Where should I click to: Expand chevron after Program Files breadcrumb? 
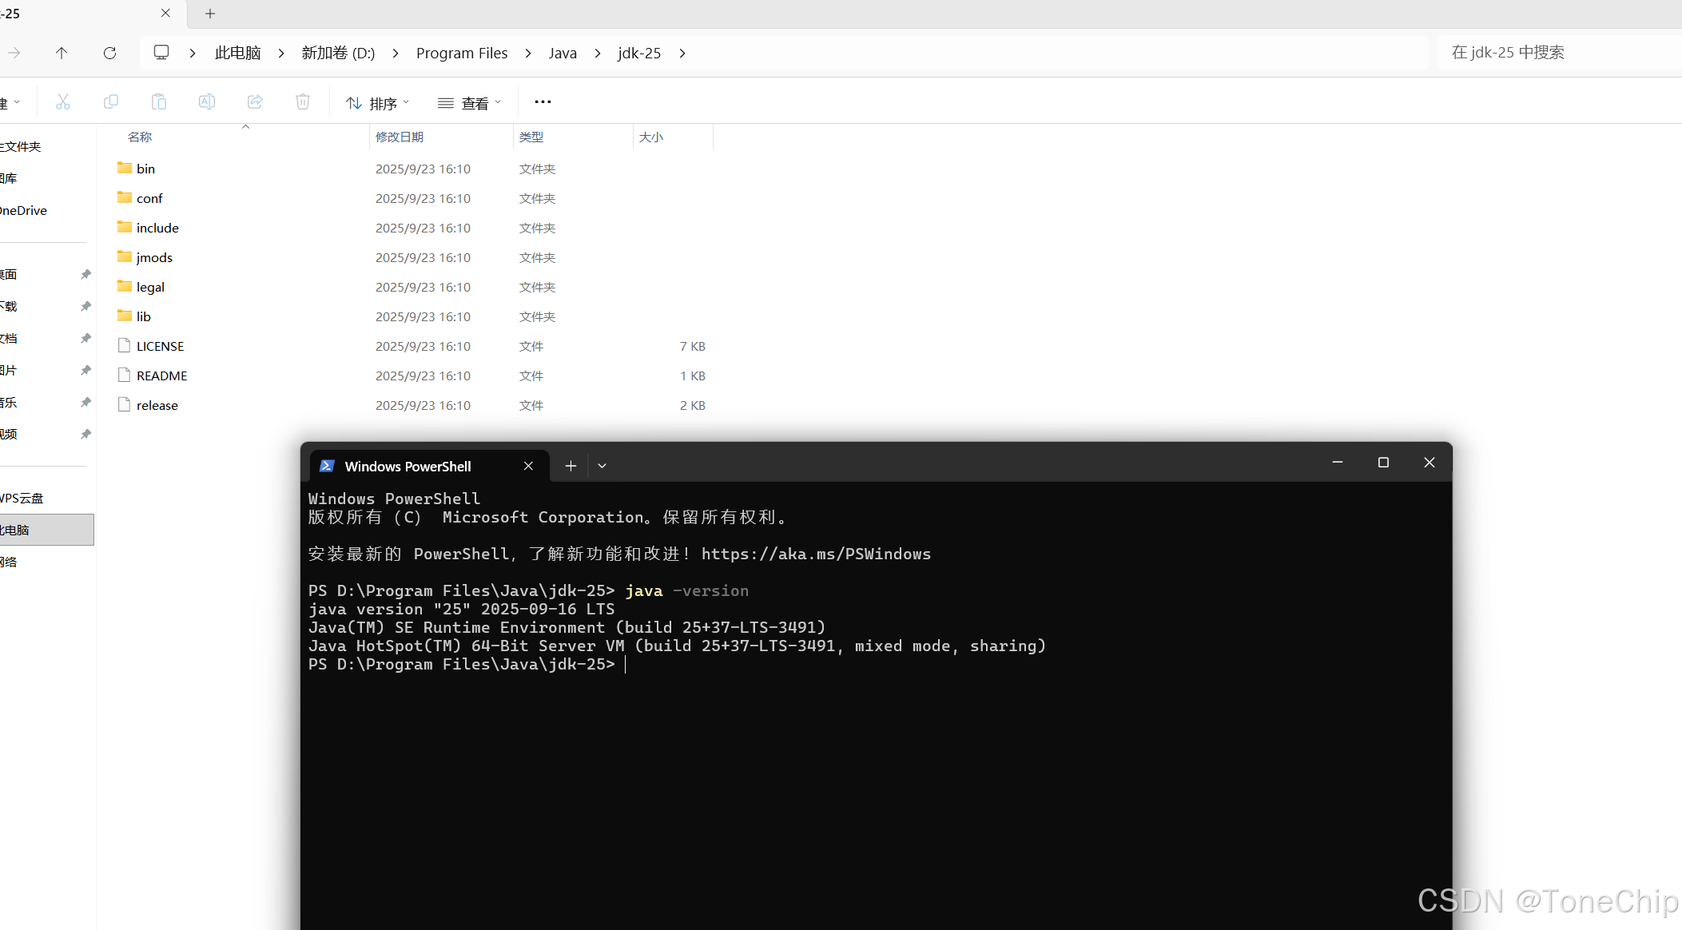[x=528, y=53]
